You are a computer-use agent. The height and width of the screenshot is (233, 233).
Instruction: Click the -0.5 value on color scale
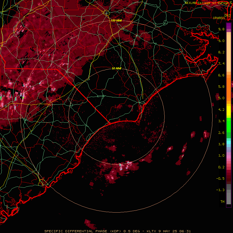[220, 179]
